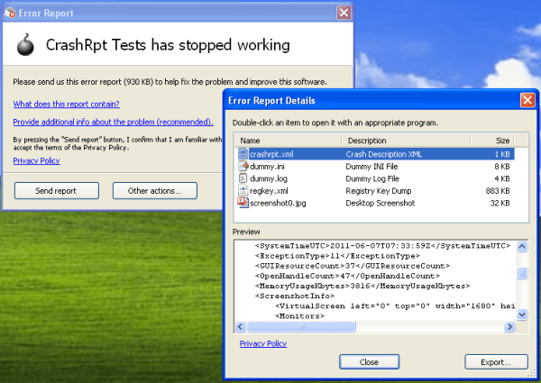Viewport: 541px width, 383px height.
Task: Click the crashrpt.xml file icon
Action: (x=243, y=154)
